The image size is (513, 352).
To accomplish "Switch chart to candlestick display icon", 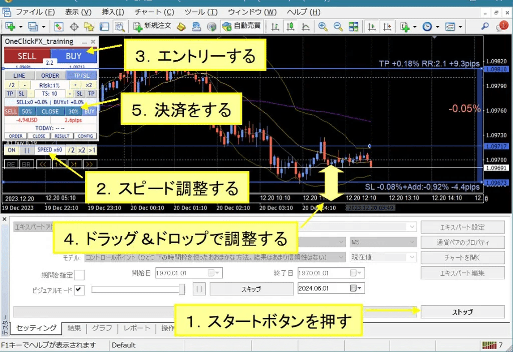I will (x=290, y=27).
